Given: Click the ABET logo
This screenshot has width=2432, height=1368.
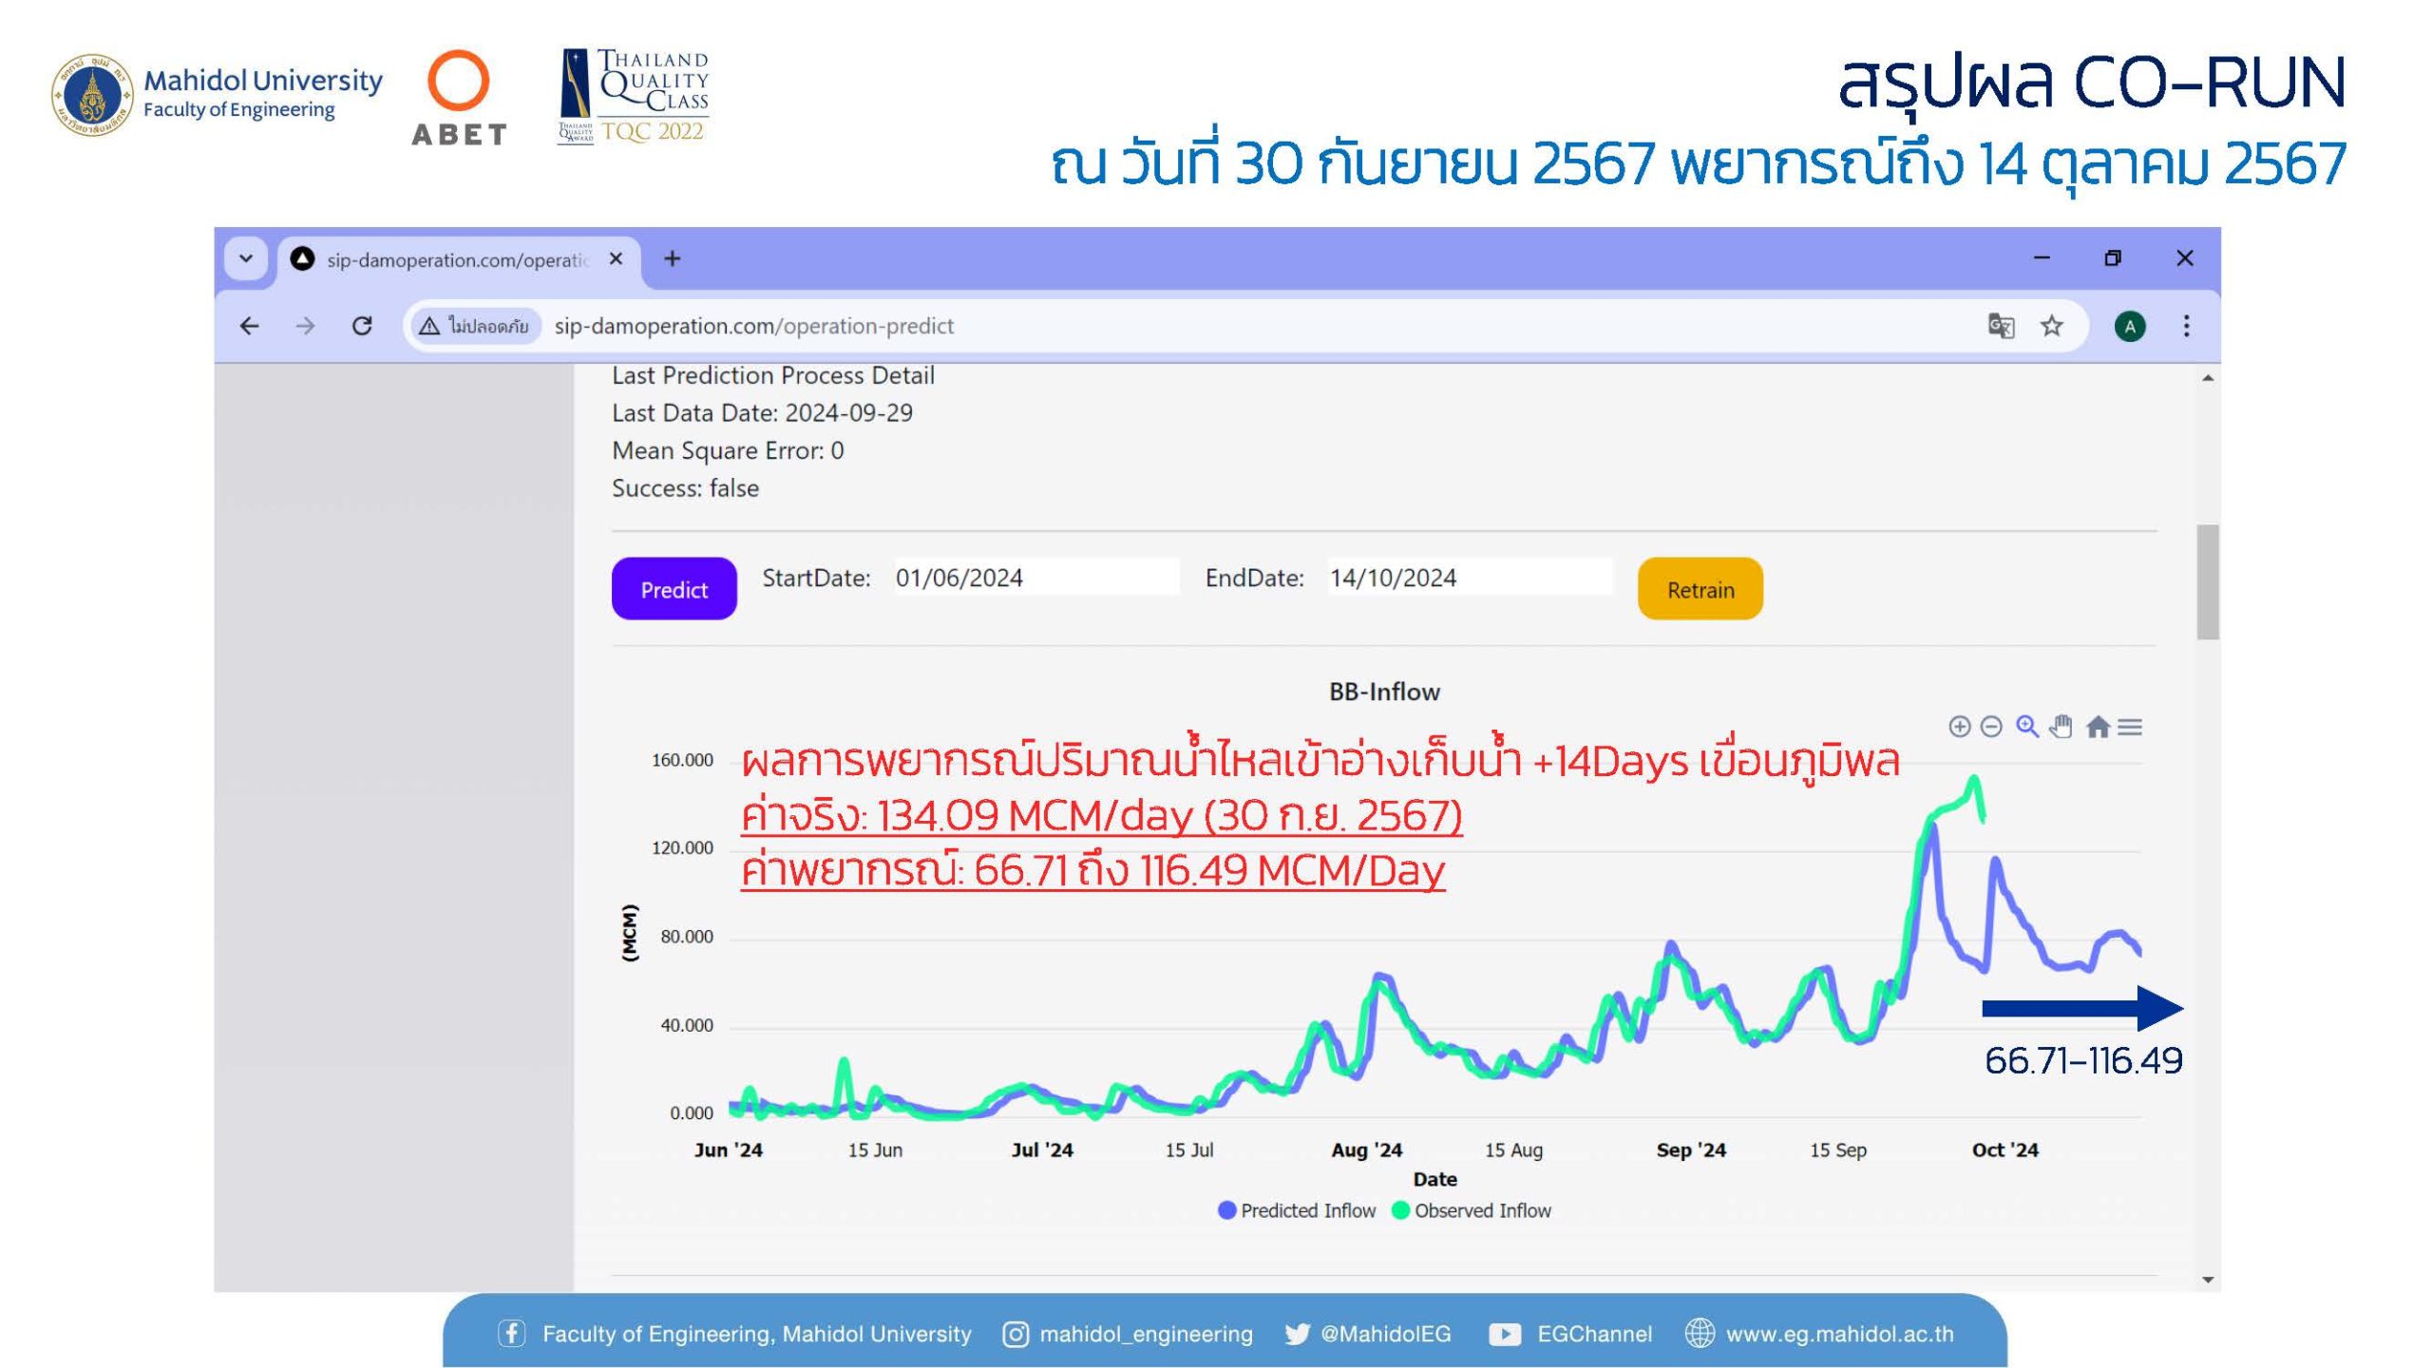Looking at the screenshot, I should tap(459, 98).
